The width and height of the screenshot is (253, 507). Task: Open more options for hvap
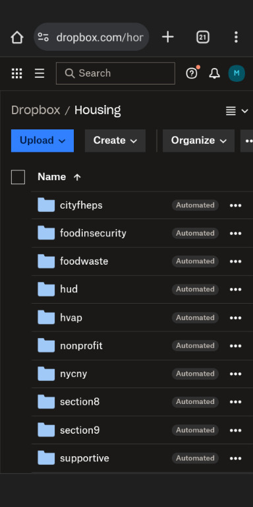[x=236, y=318]
